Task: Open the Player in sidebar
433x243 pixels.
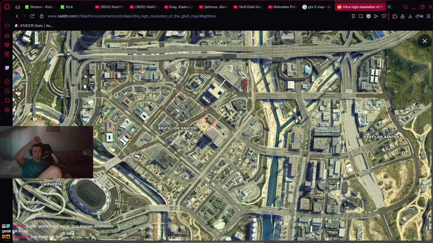Action: pyautogui.click(x=7, y=82)
